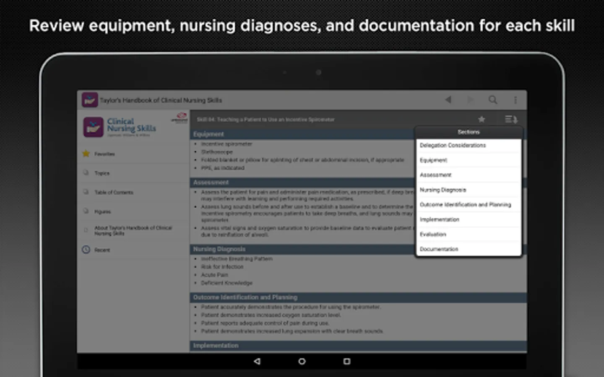Select Equipment in the Sections menu
The height and width of the screenshot is (377, 604).
pyautogui.click(x=468, y=160)
